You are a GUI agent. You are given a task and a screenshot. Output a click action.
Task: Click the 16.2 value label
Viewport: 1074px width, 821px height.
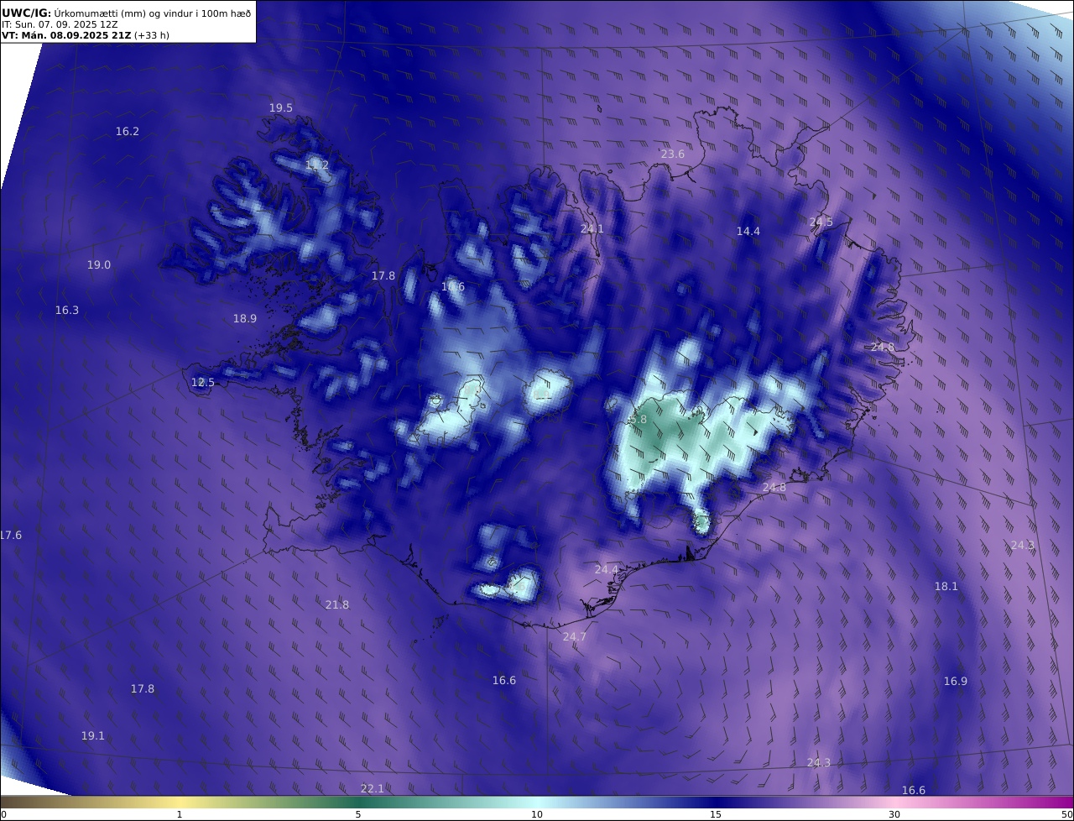tap(128, 132)
